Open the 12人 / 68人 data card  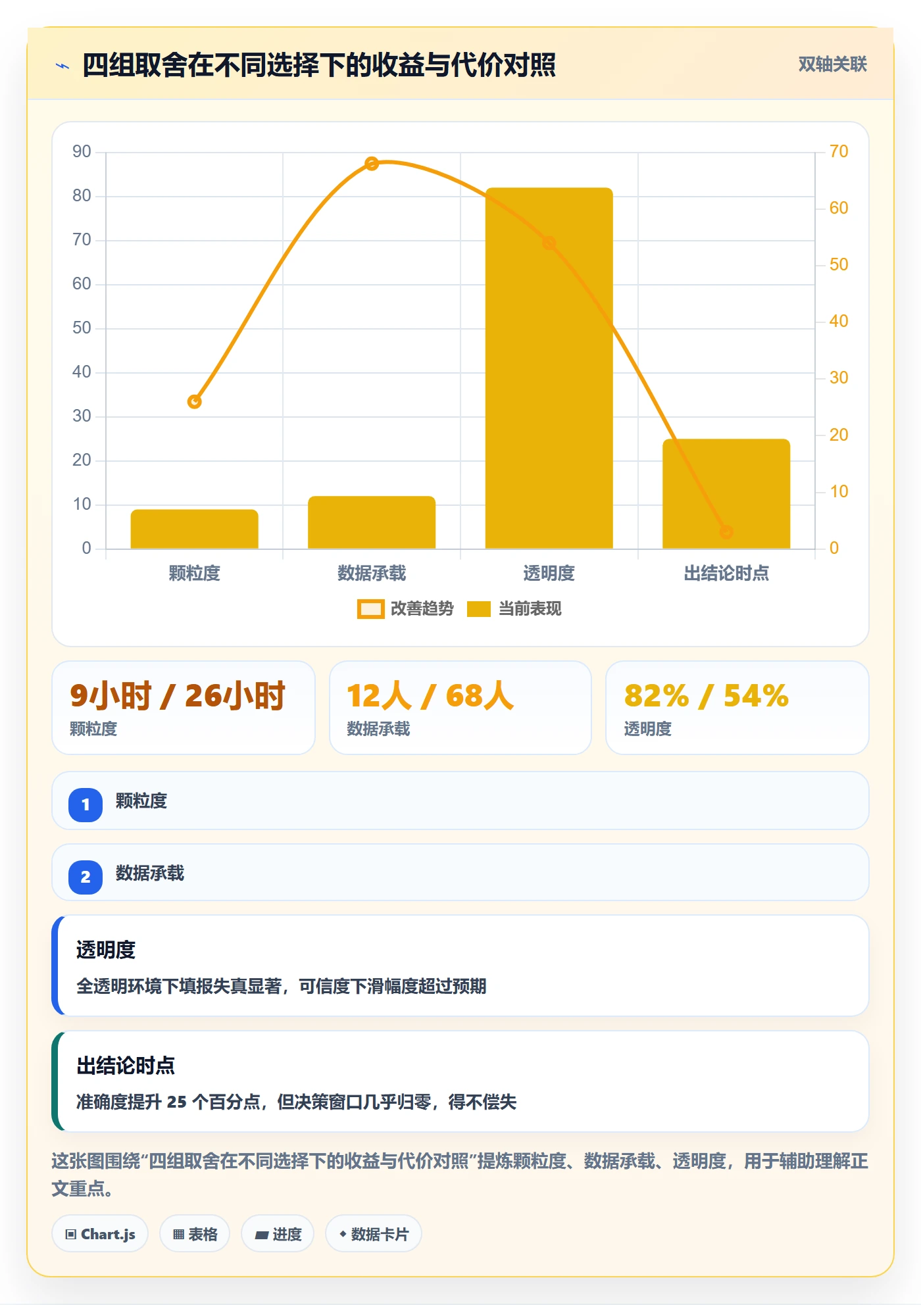pos(460,708)
